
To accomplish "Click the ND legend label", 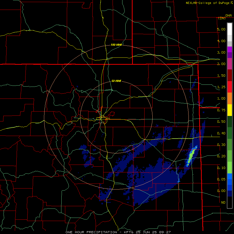I will (223, 203).
